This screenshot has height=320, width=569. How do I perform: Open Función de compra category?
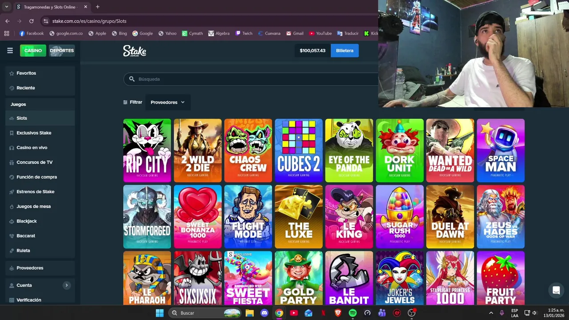click(40, 177)
